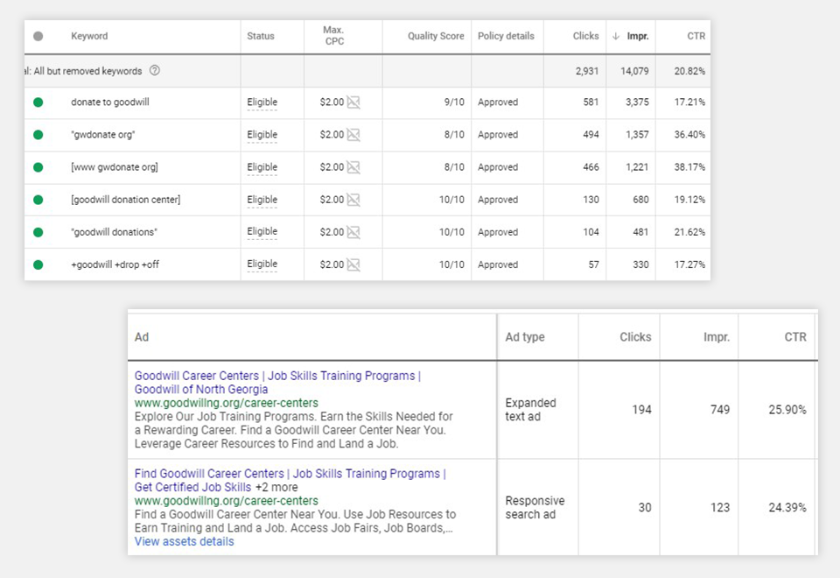Click the total impressions value 14,079

634,71
